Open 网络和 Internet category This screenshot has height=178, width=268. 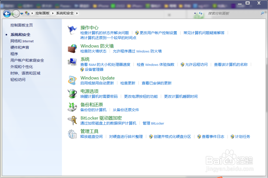(x=22, y=41)
